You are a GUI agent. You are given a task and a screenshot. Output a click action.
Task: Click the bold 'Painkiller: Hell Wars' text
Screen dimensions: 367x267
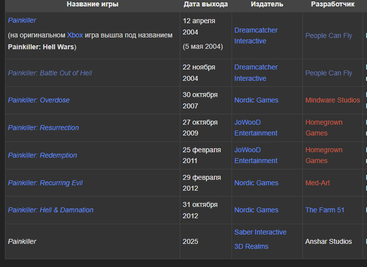click(41, 47)
